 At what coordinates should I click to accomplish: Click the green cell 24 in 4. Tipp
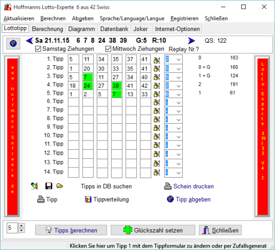(88, 86)
